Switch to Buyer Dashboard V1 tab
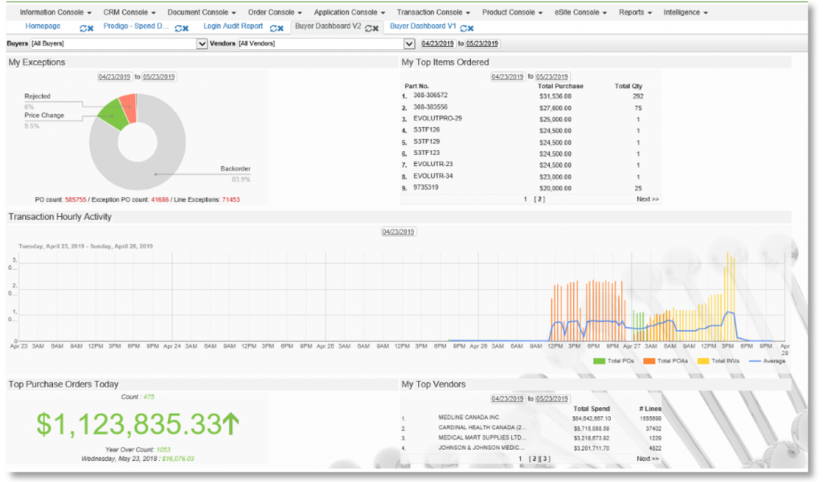The width and height of the screenshot is (823, 482). (422, 27)
